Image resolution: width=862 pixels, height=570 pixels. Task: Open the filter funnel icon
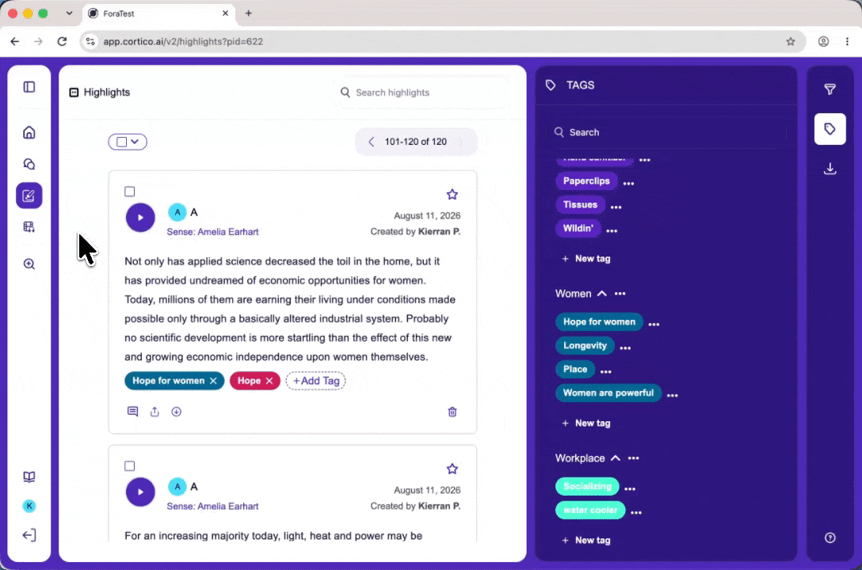click(x=830, y=89)
